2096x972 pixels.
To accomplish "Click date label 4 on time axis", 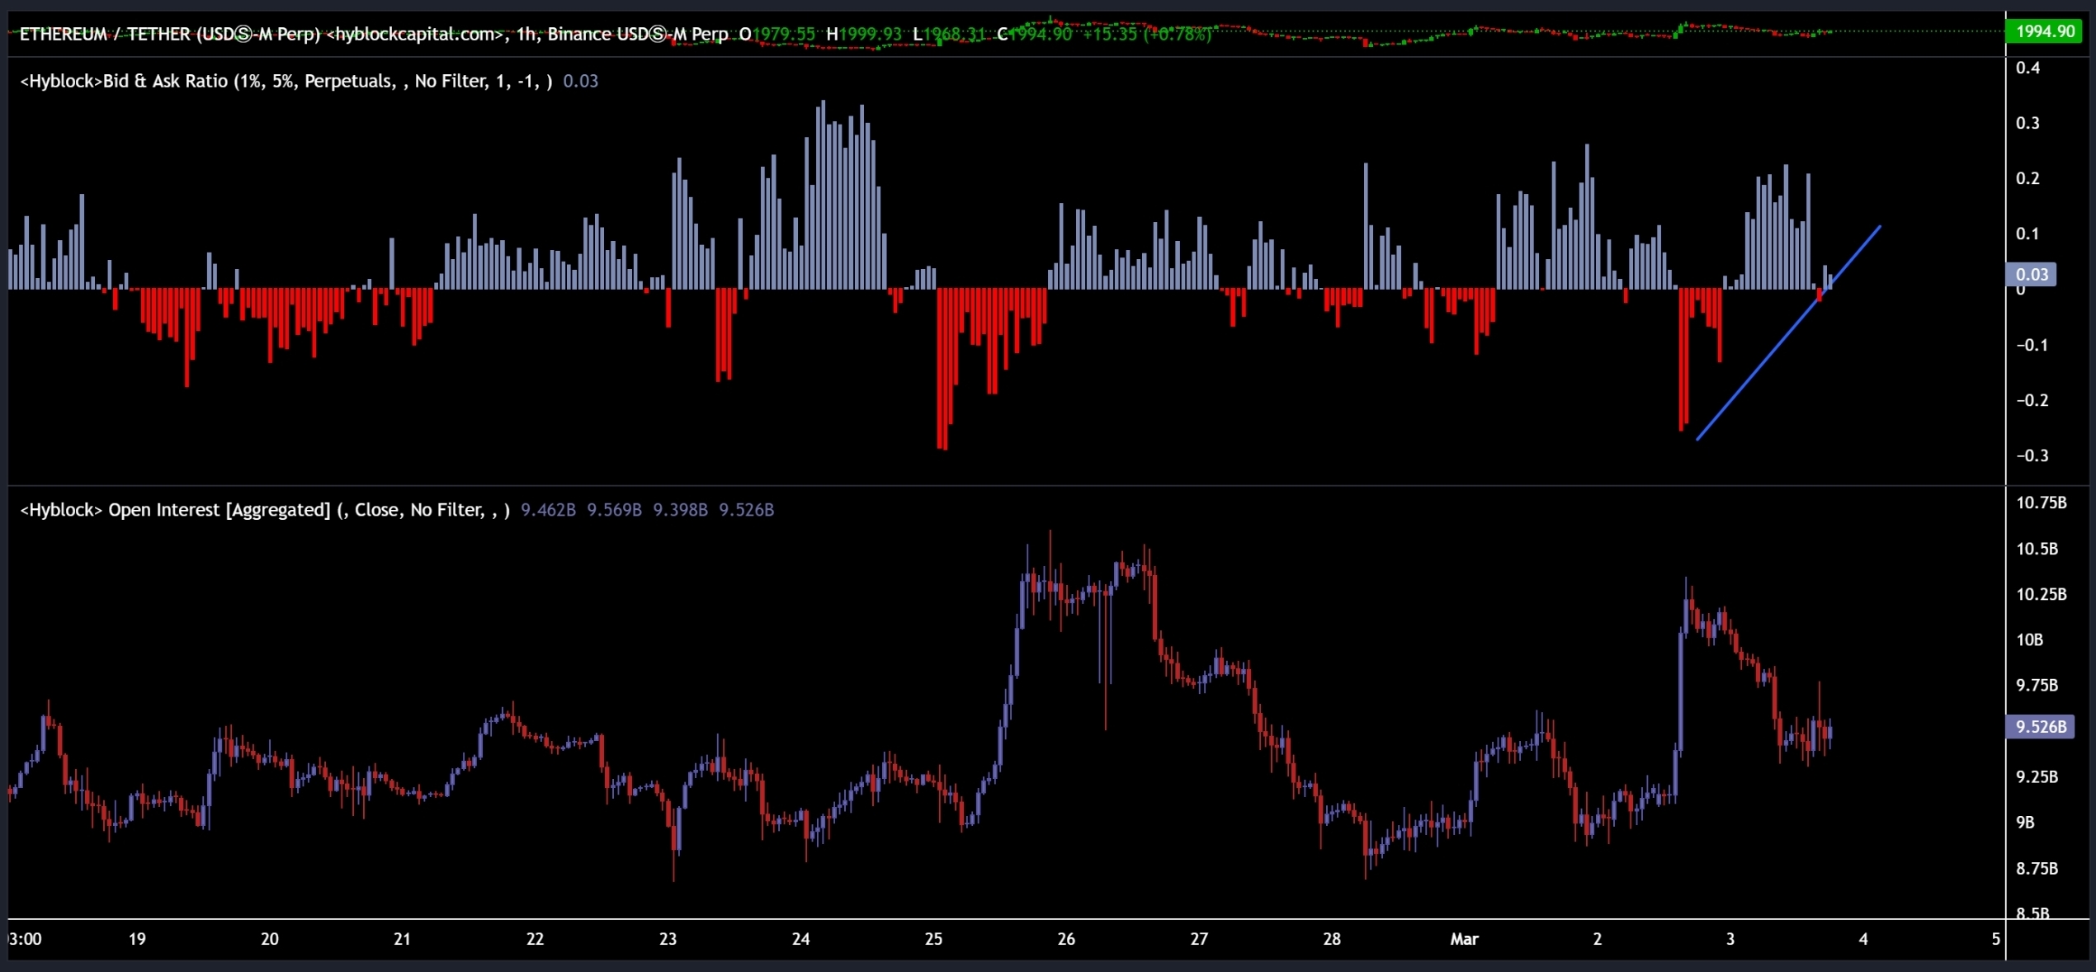I will coord(1862,939).
